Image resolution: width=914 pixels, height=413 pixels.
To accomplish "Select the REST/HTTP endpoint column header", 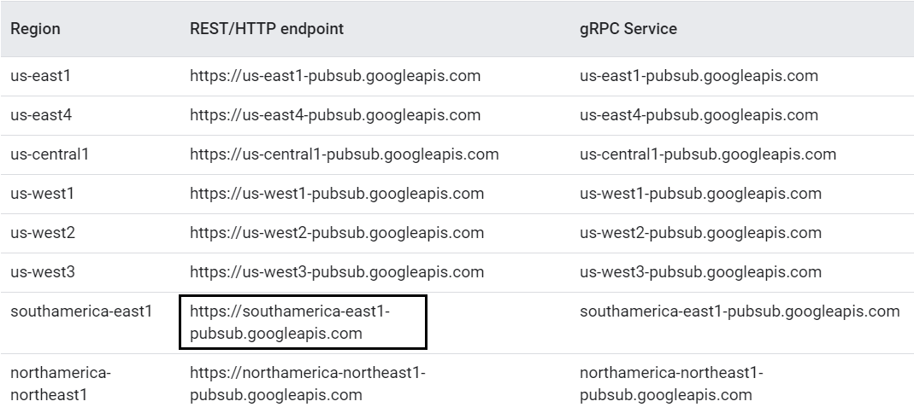I will point(267,29).
